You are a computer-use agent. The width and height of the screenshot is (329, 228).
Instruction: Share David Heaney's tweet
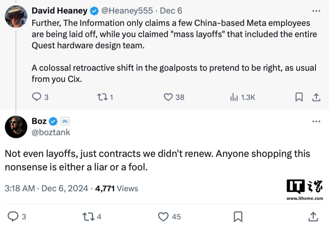[x=316, y=97]
